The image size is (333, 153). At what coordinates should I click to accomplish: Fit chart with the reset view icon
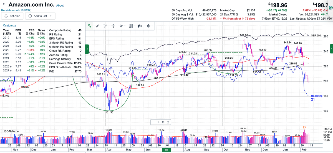163,122
